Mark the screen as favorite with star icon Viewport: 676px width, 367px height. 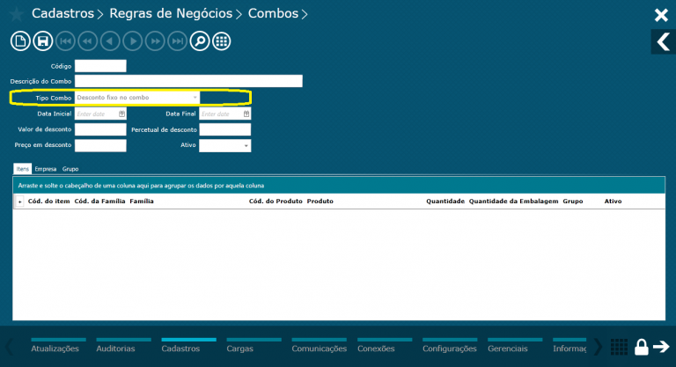click(17, 14)
